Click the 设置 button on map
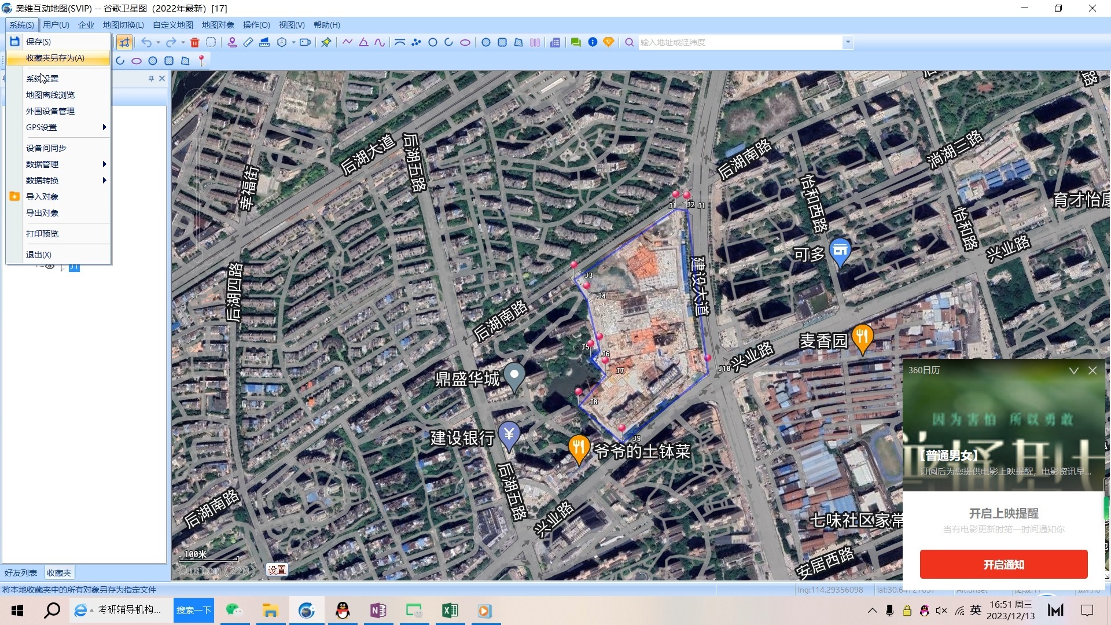This screenshot has height=625, width=1111. pos(277,570)
